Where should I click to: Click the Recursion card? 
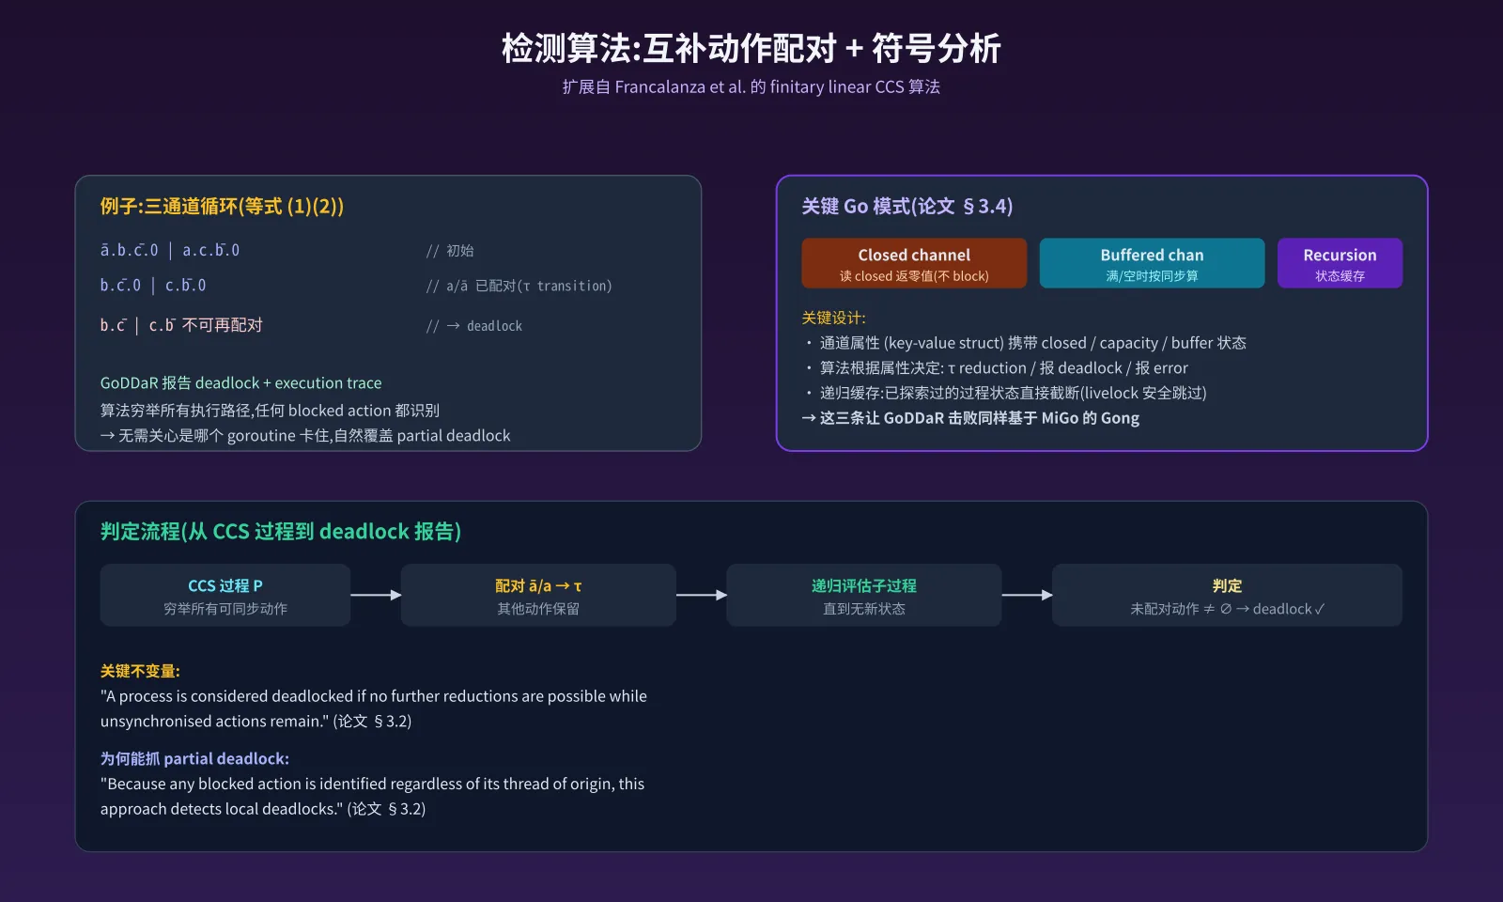click(x=1340, y=263)
